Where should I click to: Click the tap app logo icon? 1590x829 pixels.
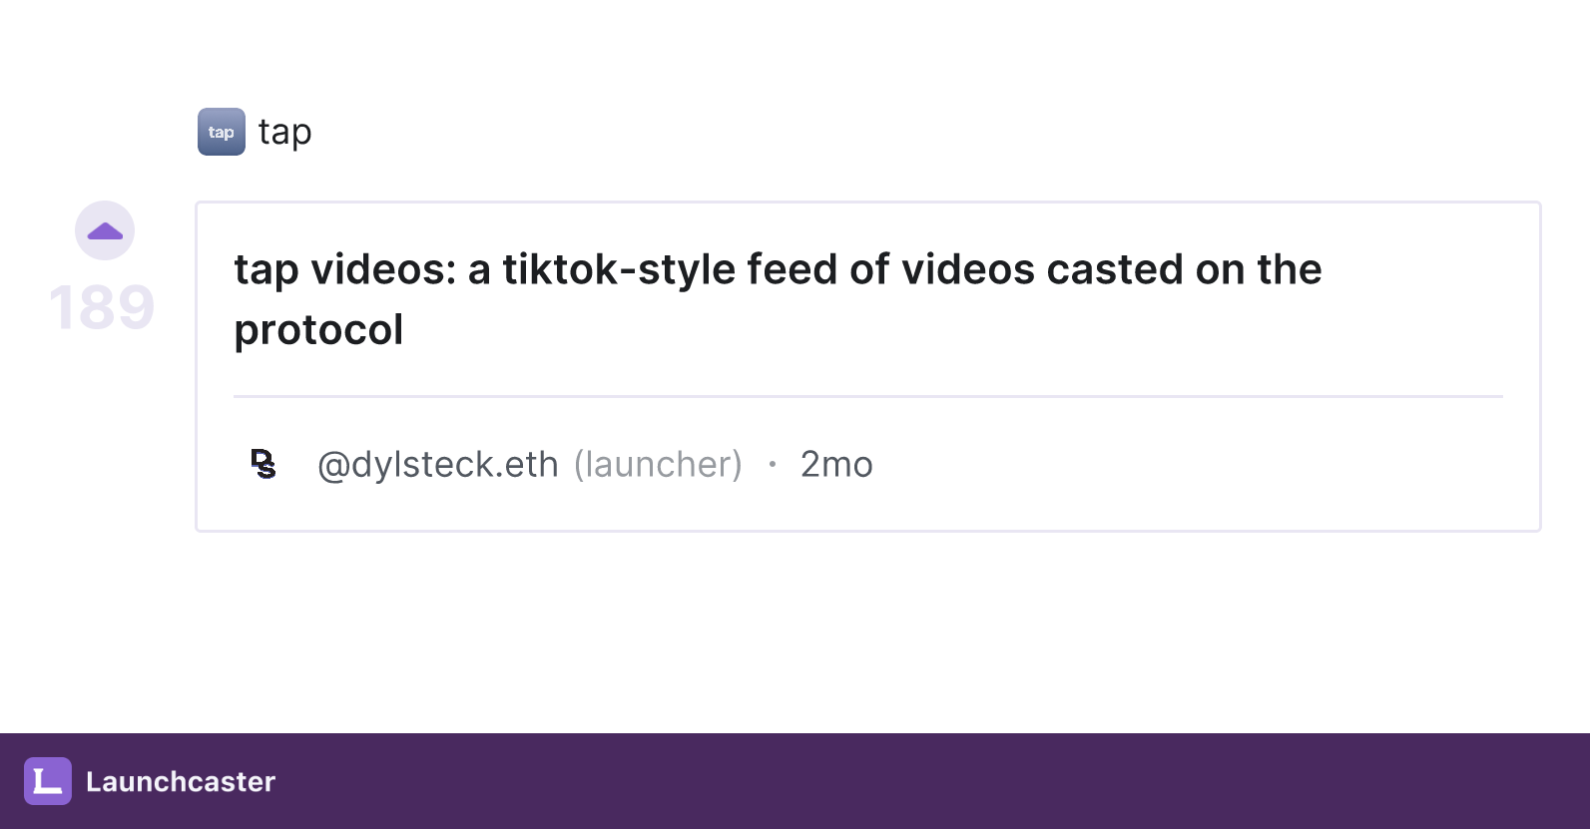pyautogui.click(x=222, y=132)
